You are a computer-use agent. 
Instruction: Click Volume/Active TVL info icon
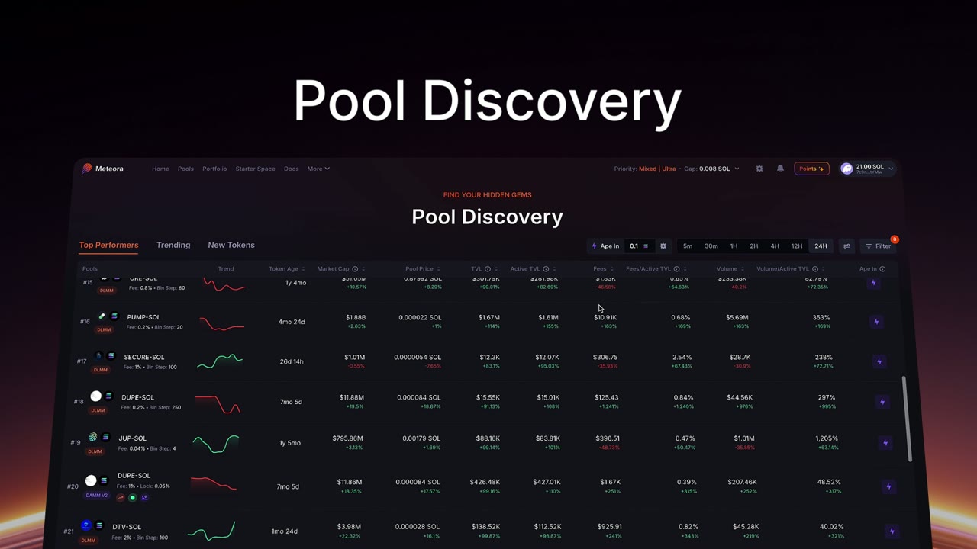(815, 269)
